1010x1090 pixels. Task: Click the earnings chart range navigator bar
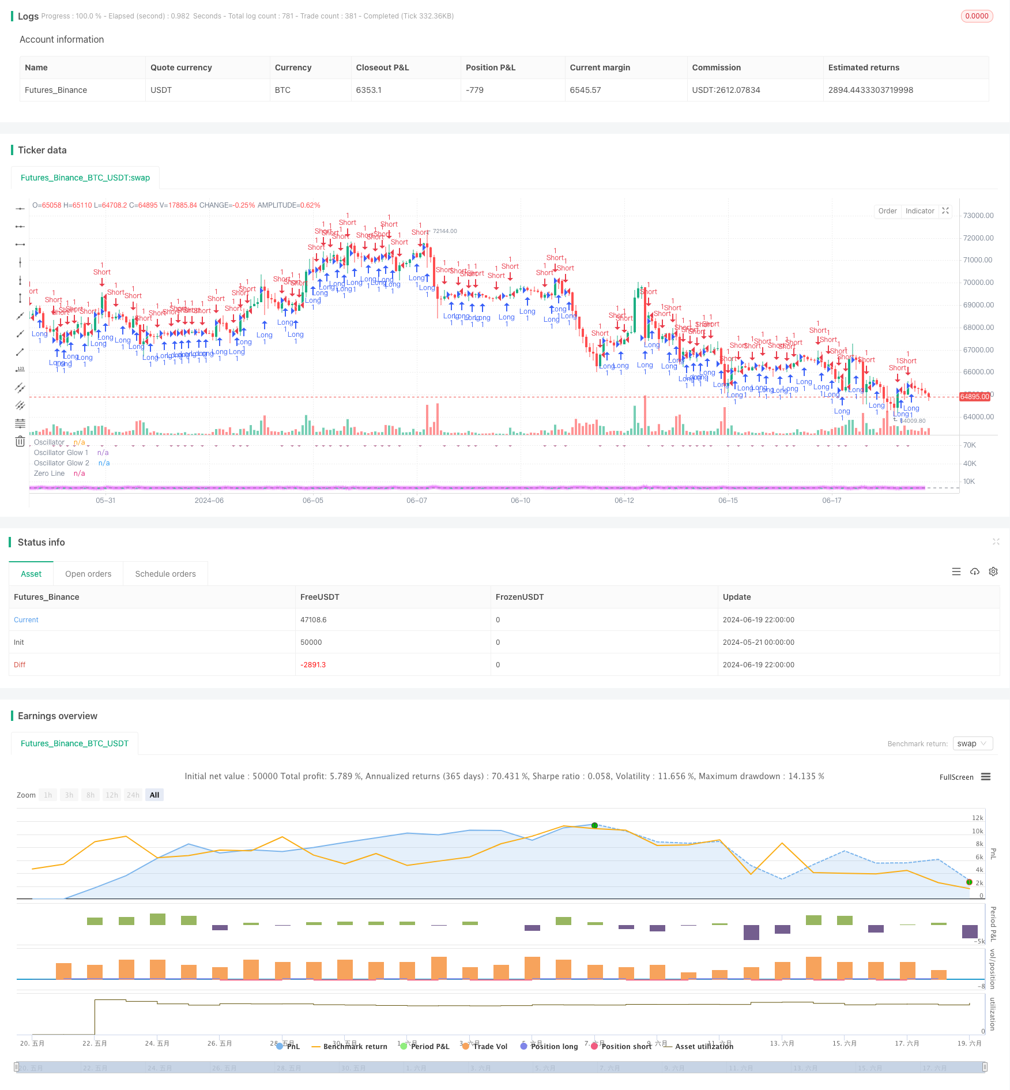point(501,1067)
